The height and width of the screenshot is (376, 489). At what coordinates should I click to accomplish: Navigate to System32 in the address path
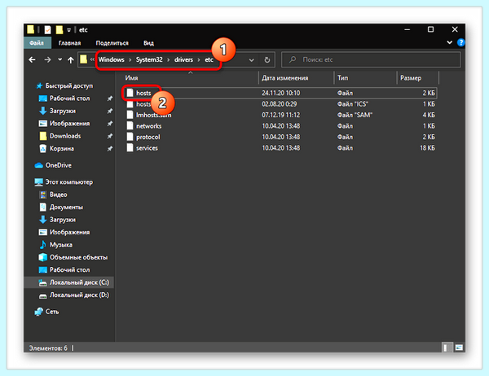pyautogui.click(x=149, y=59)
